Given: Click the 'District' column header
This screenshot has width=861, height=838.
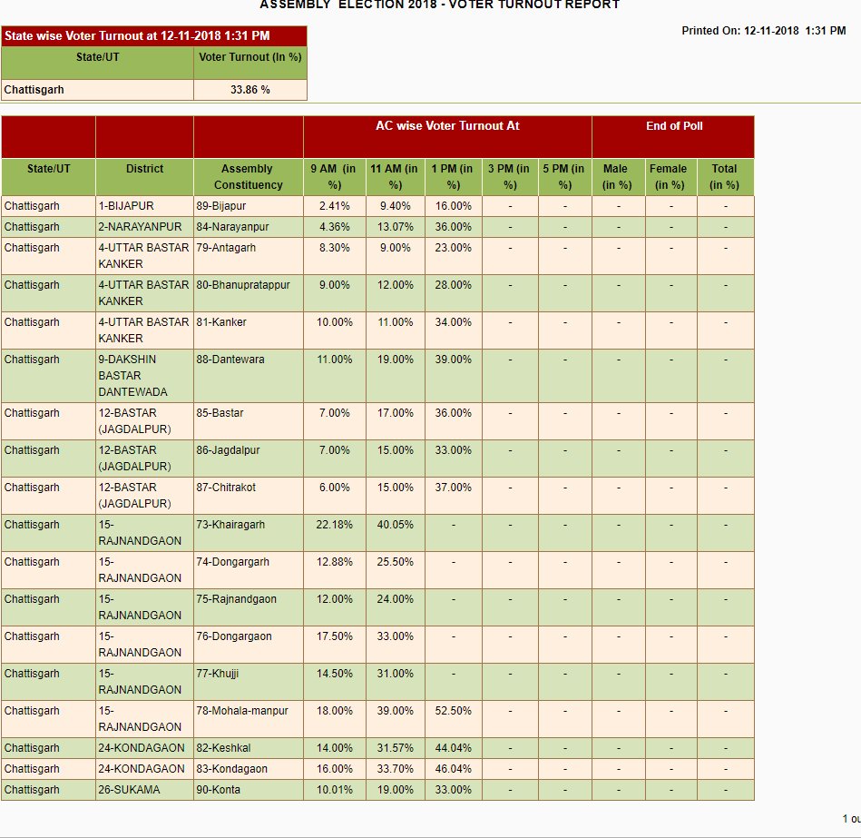Looking at the screenshot, I should coord(144,169).
